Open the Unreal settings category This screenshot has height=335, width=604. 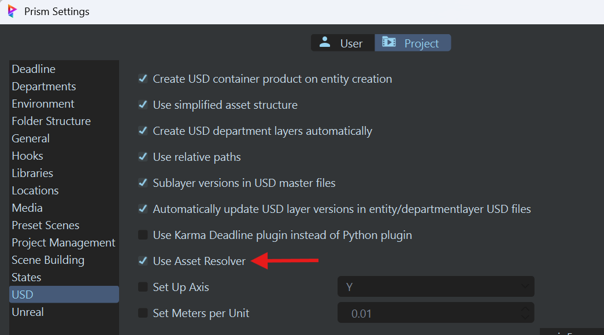[64, 312]
